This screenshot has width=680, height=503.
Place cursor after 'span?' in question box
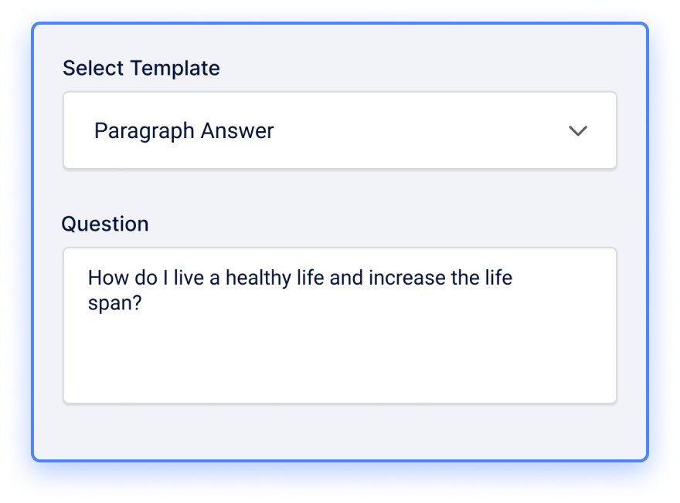143,303
